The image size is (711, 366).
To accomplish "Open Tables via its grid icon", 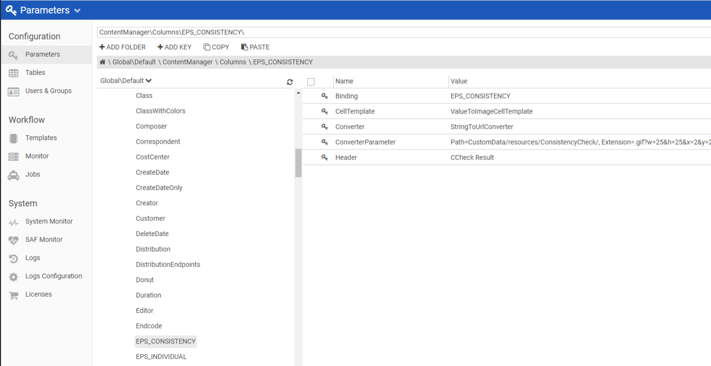I will click(13, 73).
